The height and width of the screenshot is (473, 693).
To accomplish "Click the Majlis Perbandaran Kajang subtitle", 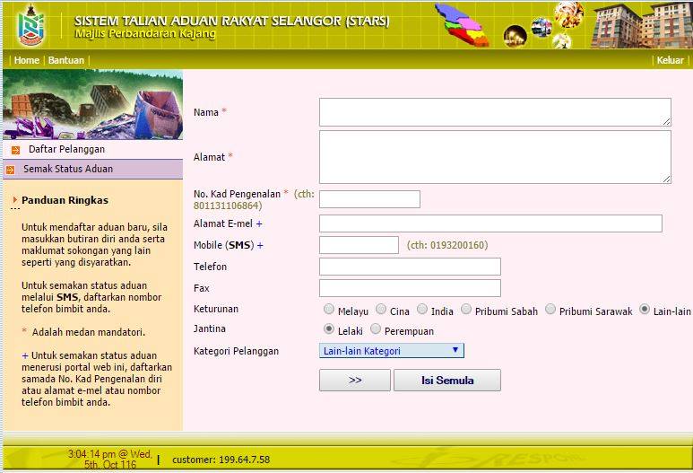I will 145,33.
